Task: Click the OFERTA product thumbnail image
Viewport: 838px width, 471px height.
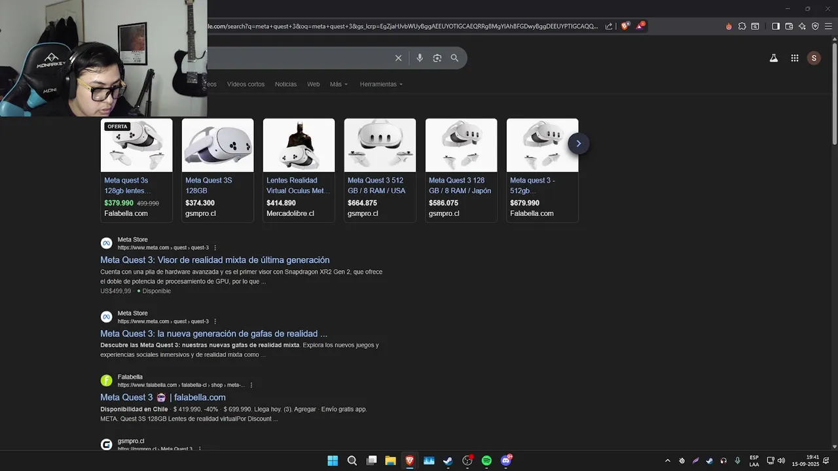Action: pos(136,145)
